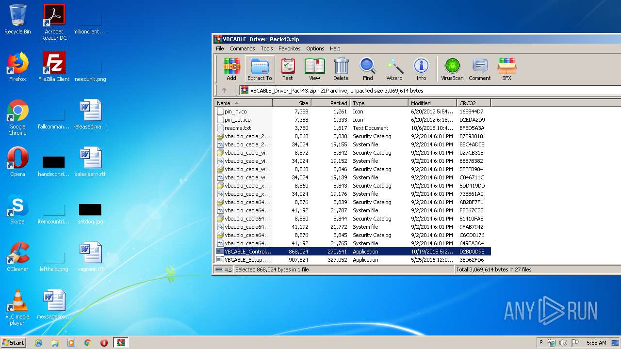621x349 pixels.
Task: Open the View toolbar tool
Action: pos(314,69)
